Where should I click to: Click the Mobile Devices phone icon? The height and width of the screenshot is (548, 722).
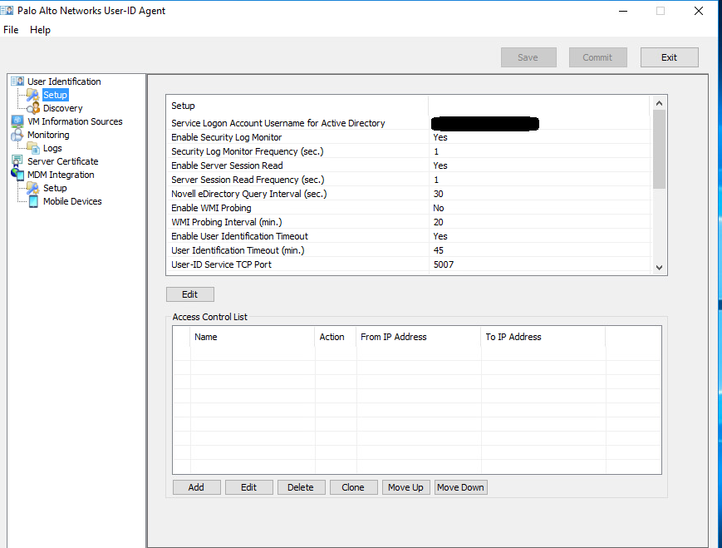(33, 201)
